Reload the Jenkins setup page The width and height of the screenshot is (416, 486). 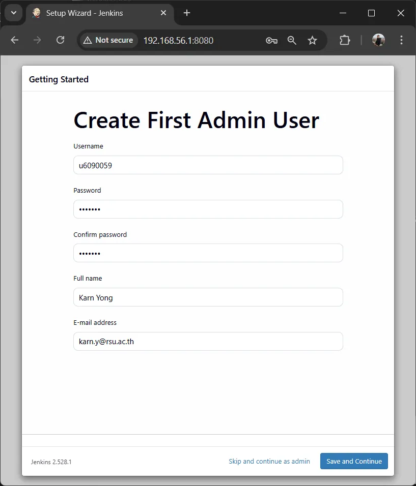(60, 40)
